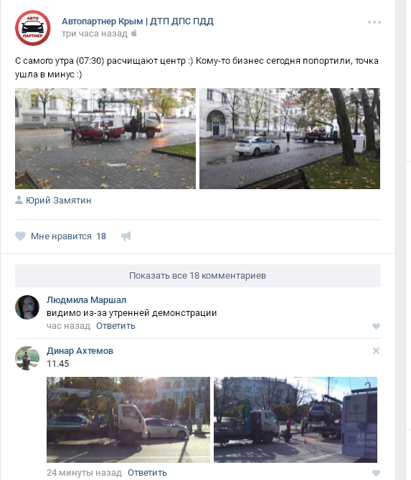Reply to Динар Ахтемов's comment
This screenshot has height=480, width=411.
coord(147,473)
